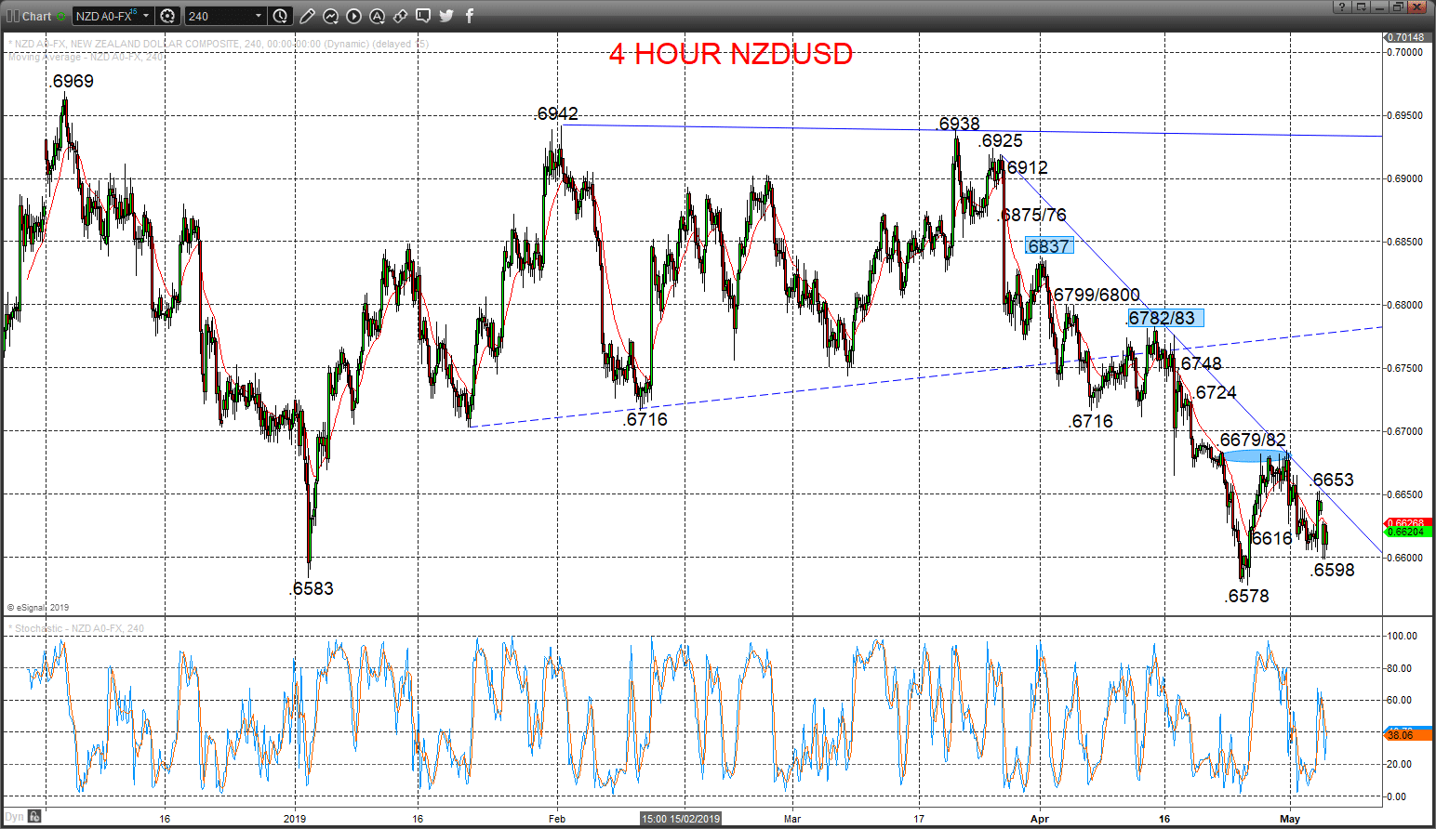Click the Apr date on time axis

(1040, 819)
